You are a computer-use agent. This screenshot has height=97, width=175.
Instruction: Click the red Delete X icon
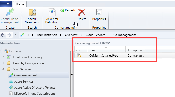pyautogui.click(x=82, y=12)
